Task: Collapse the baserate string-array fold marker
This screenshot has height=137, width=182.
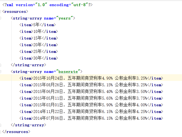Action: pos(0,72)
